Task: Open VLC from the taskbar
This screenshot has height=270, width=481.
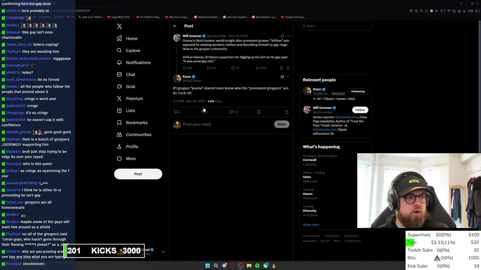Action: click(x=274, y=265)
